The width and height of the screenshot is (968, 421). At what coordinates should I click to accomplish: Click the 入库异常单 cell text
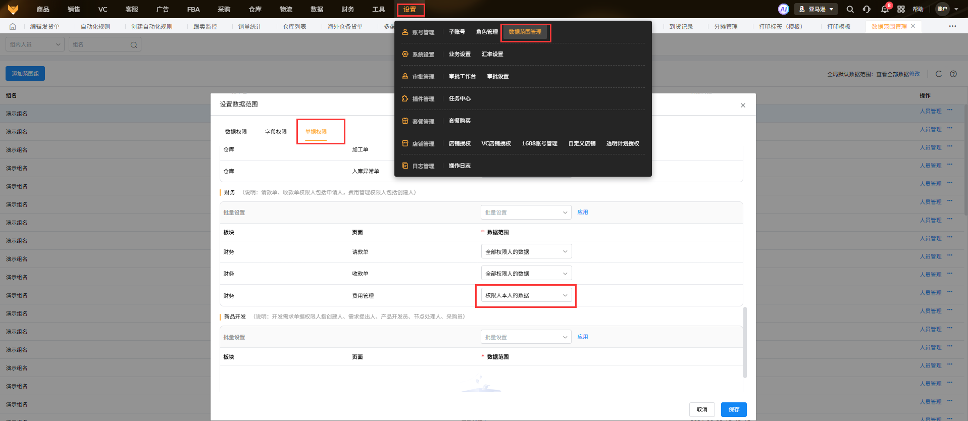tap(366, 171)
